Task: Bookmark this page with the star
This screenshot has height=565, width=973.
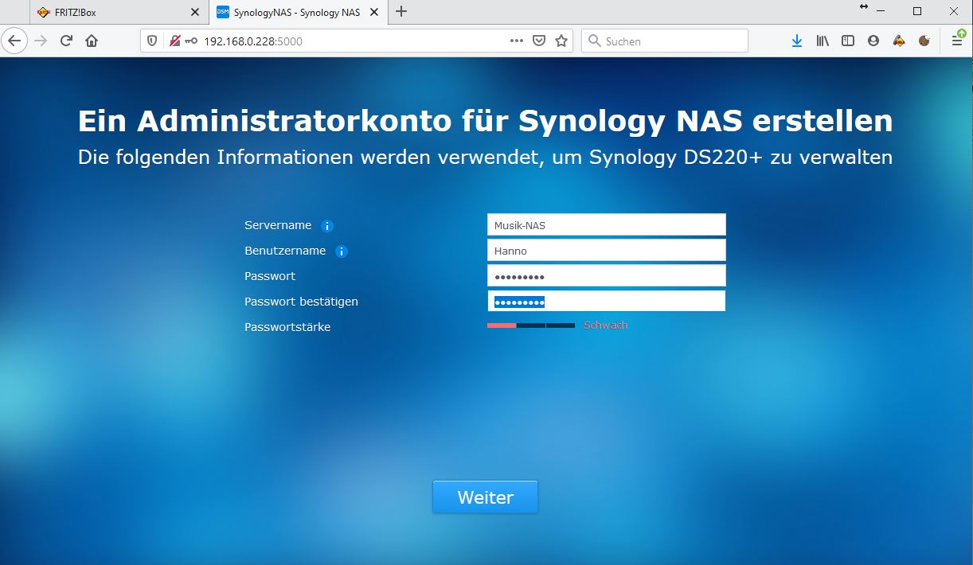Action: pyautogui.click(x=561, y=41)
